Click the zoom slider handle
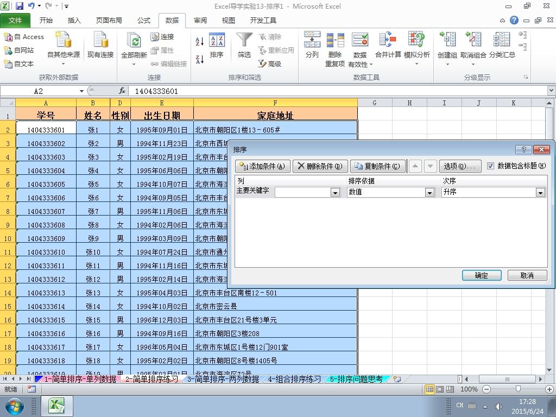556x417 pixels. (x=518, y=389)
